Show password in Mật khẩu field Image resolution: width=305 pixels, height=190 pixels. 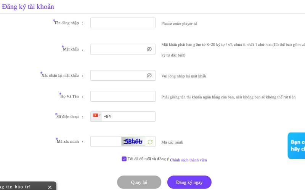click(149, 49)
